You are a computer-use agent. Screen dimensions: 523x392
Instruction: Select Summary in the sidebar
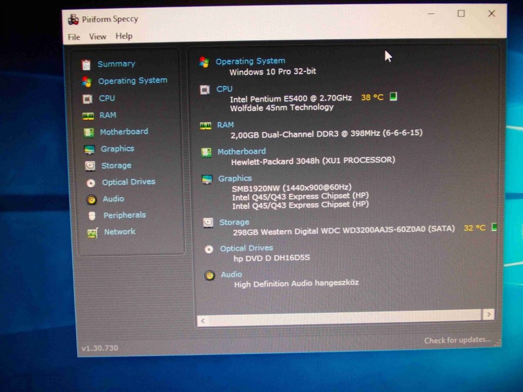116,64
